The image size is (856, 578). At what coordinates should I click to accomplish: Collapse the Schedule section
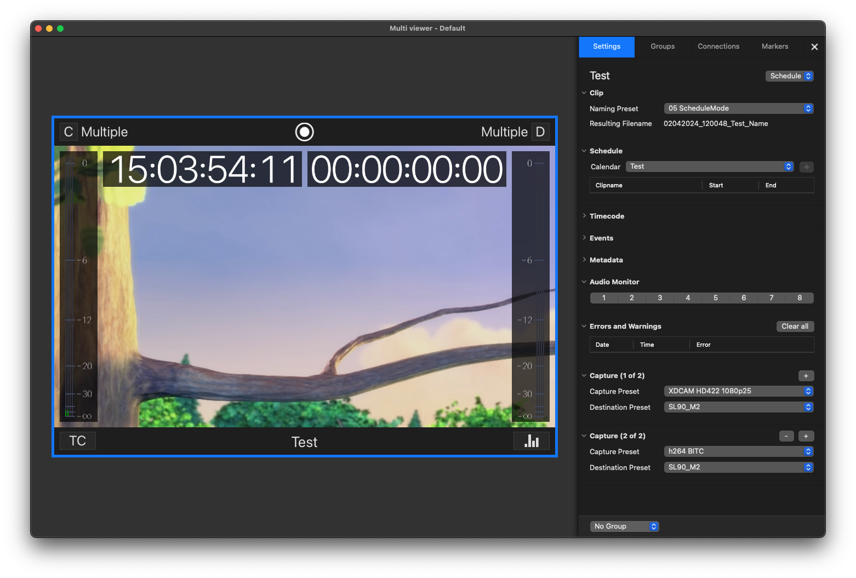[584, 151]
